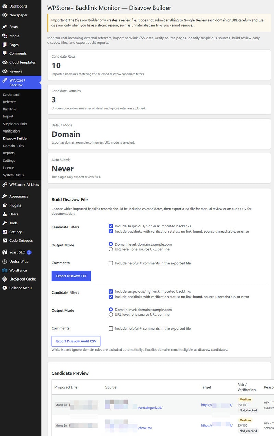Viewport: 274px width, 436px height.
Task: Click the WPStore+ Backlink chain icon
Action: pos(4,80)
